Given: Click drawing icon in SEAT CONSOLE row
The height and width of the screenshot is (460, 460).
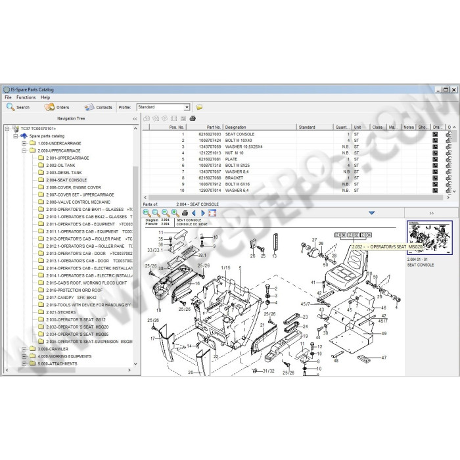Looking at the screenshot, I should coord(435,134).
